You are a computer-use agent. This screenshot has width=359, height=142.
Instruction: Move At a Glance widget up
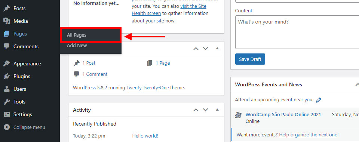pyautogui.click(x=196, y=49)
